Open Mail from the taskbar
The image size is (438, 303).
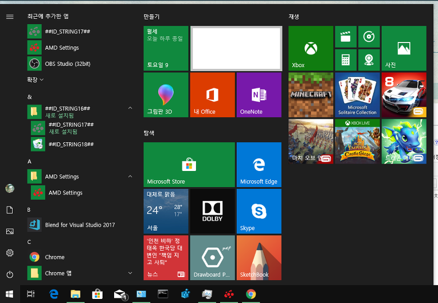pos(120,294)
